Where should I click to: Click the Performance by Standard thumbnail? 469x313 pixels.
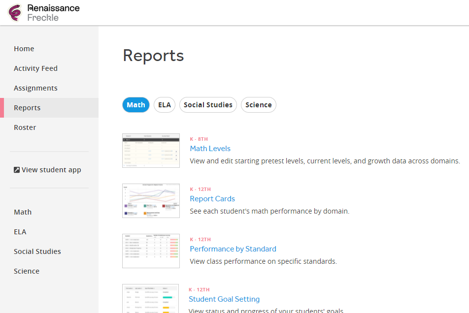pos(151,251)
